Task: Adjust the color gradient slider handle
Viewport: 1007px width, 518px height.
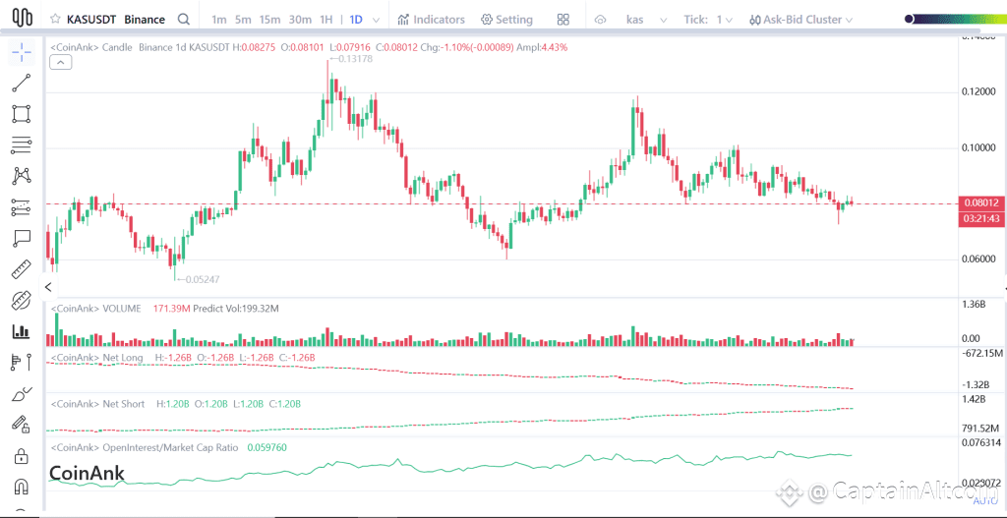Action: [x=909, y=20]
